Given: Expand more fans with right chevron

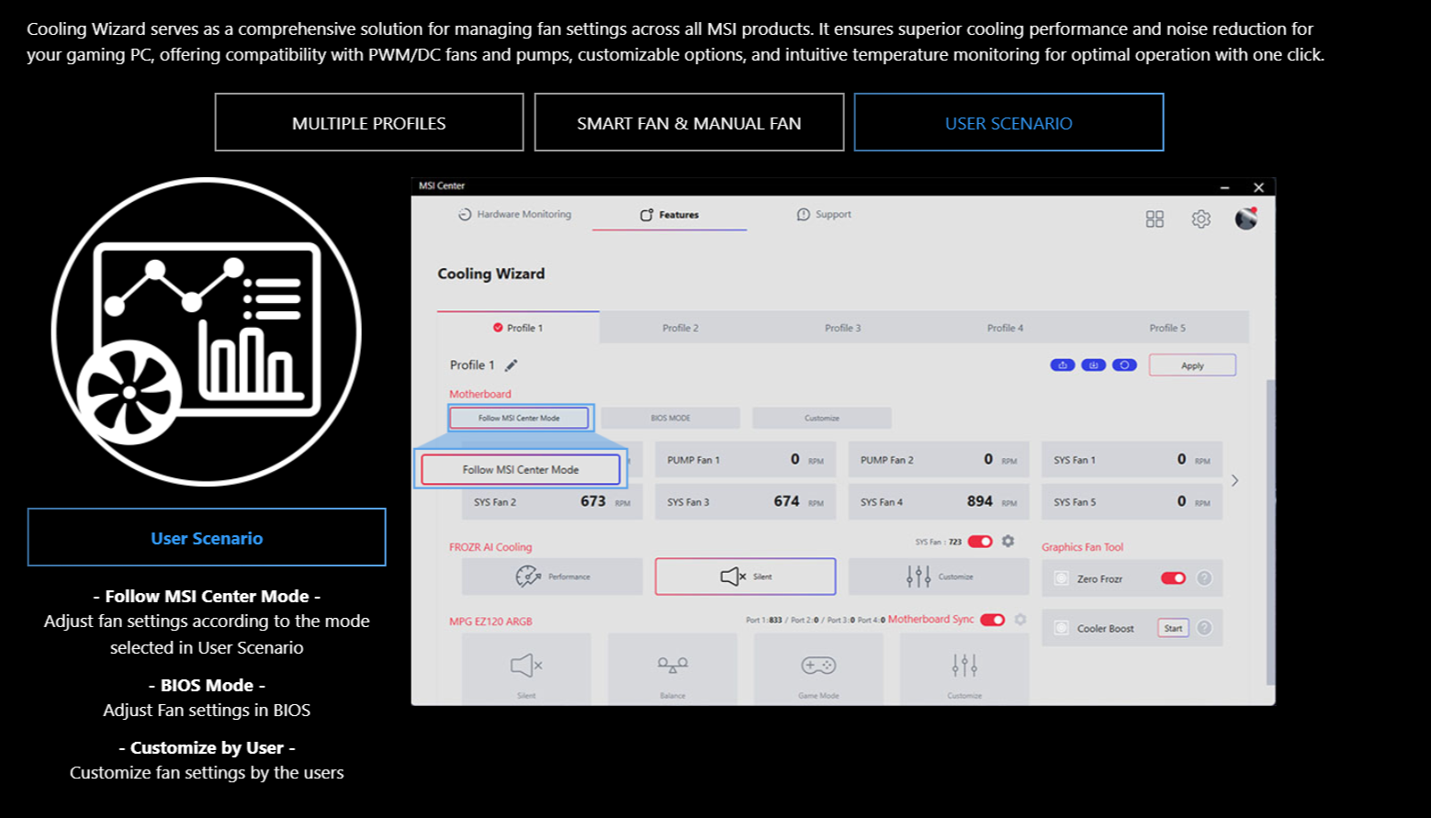Looking at the screenshot, I should coord(1234,480).
